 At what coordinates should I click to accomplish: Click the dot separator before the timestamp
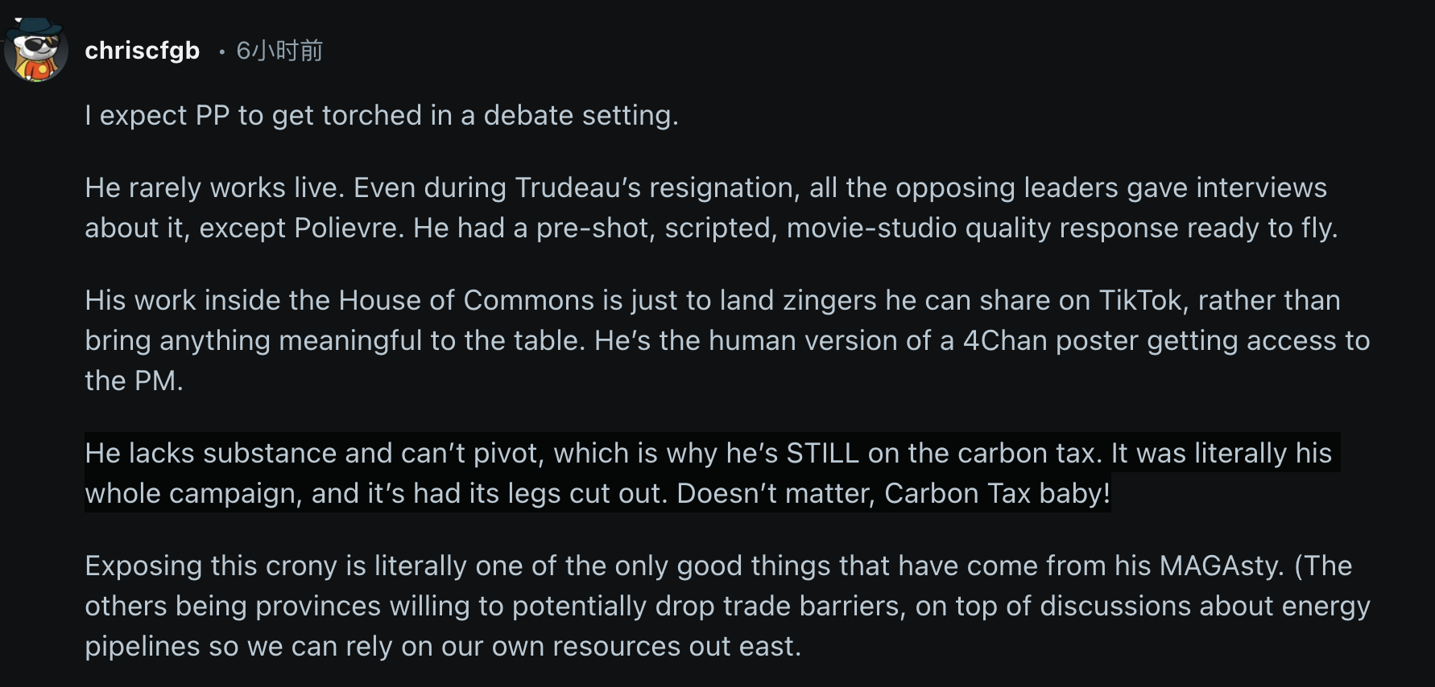point(221,52)
